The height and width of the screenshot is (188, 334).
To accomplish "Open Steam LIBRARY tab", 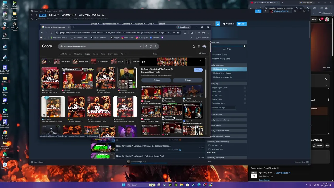I will pos(54,15).
